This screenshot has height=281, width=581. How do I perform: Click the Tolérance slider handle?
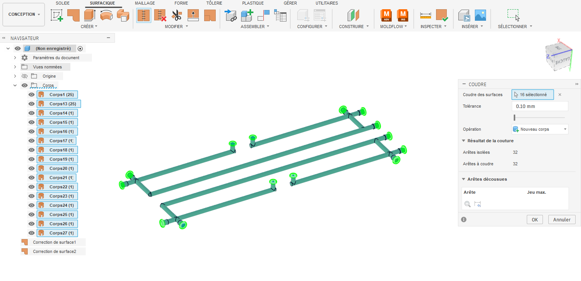point(514,118)
